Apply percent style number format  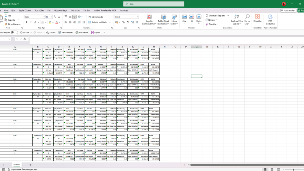pyautogui.click(x=123, y=22)
